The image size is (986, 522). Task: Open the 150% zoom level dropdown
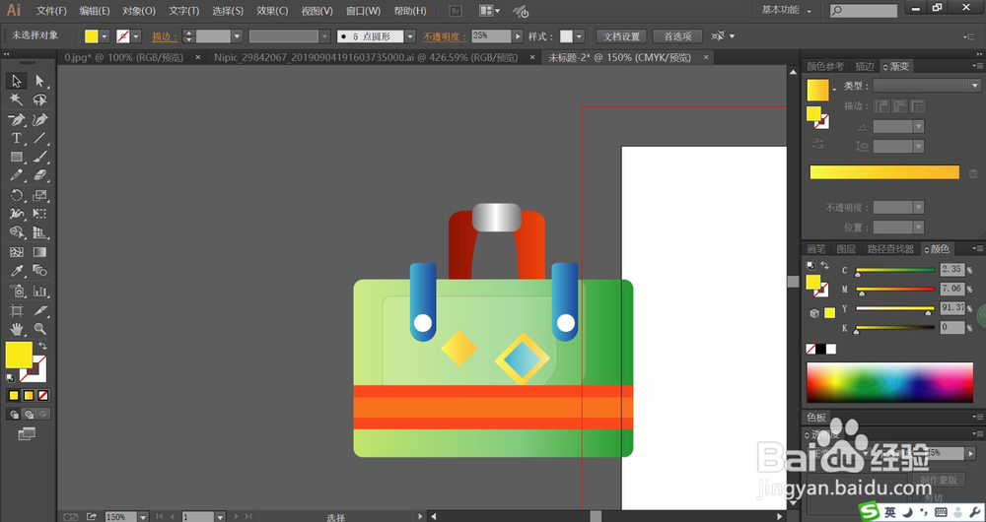pyautogui.click(x=143, y=517)
